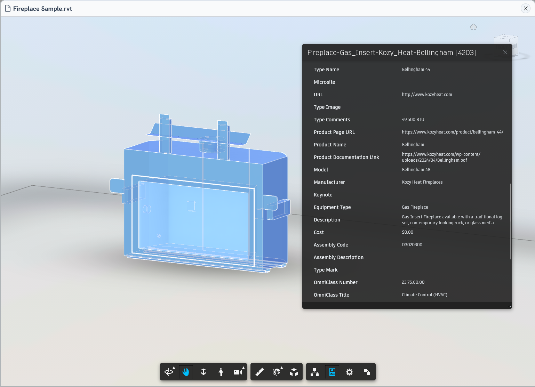Click the '49,500 BTU' value
This screenshot has height=387, width=535.
(x=413, y=120)
